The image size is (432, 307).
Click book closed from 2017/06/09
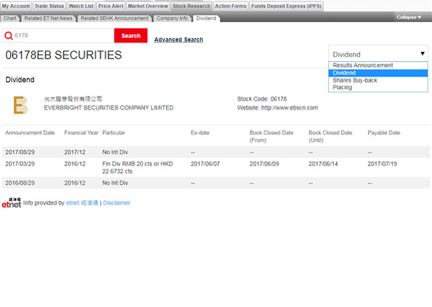pos(265,163)
